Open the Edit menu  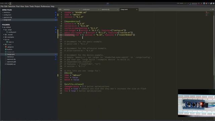coord(6,6)
